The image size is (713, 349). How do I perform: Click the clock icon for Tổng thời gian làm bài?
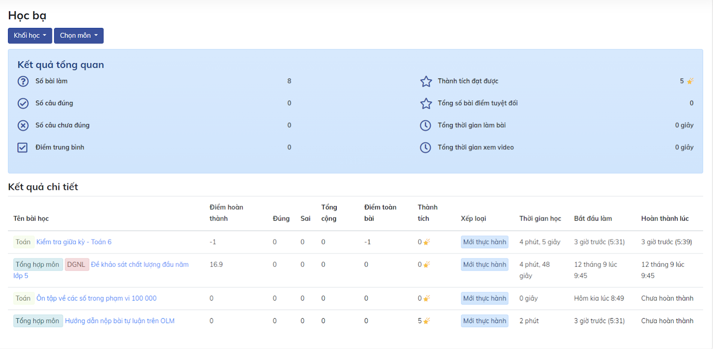pos(425,125)
